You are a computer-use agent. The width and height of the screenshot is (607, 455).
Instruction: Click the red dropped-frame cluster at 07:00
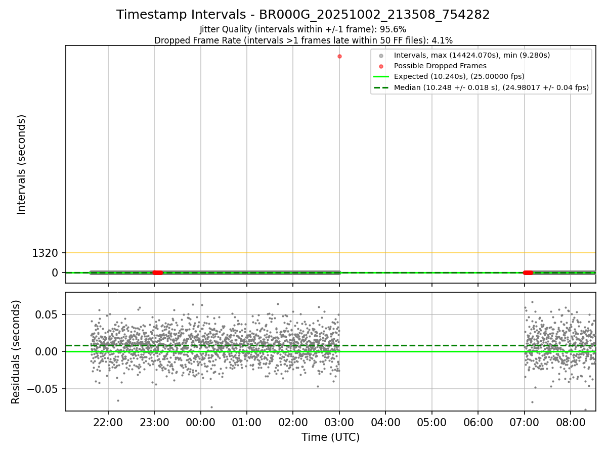pyautogui.click(x=528, y=272)
